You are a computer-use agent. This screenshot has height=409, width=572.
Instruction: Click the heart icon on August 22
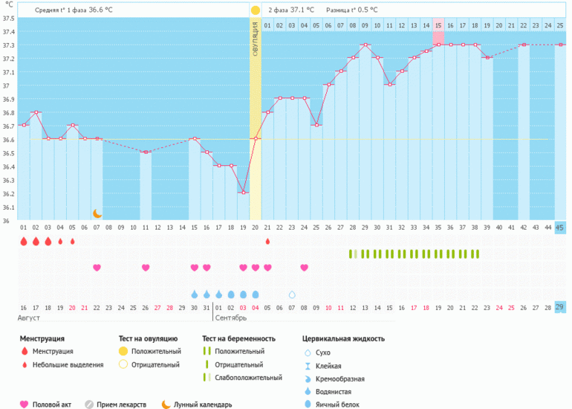[x=97, y=268]
